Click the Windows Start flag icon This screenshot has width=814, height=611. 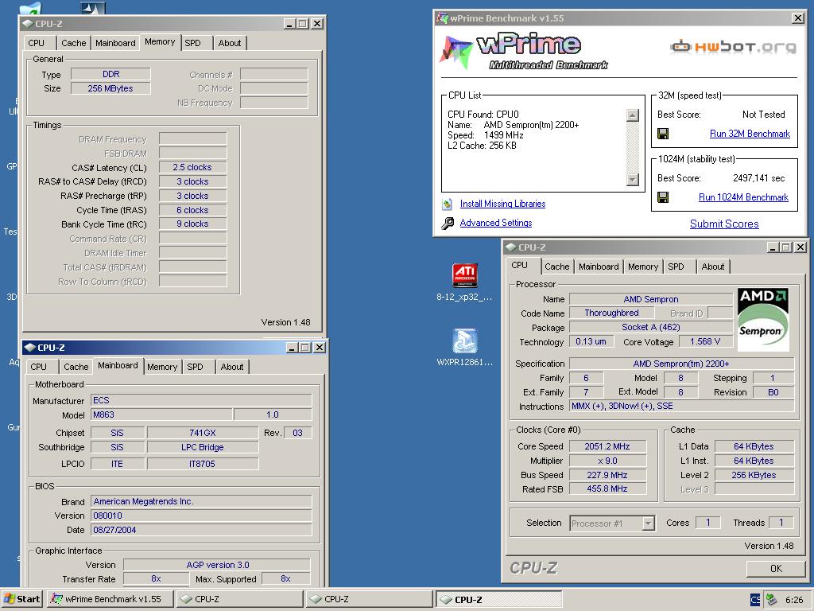point(9,599)
